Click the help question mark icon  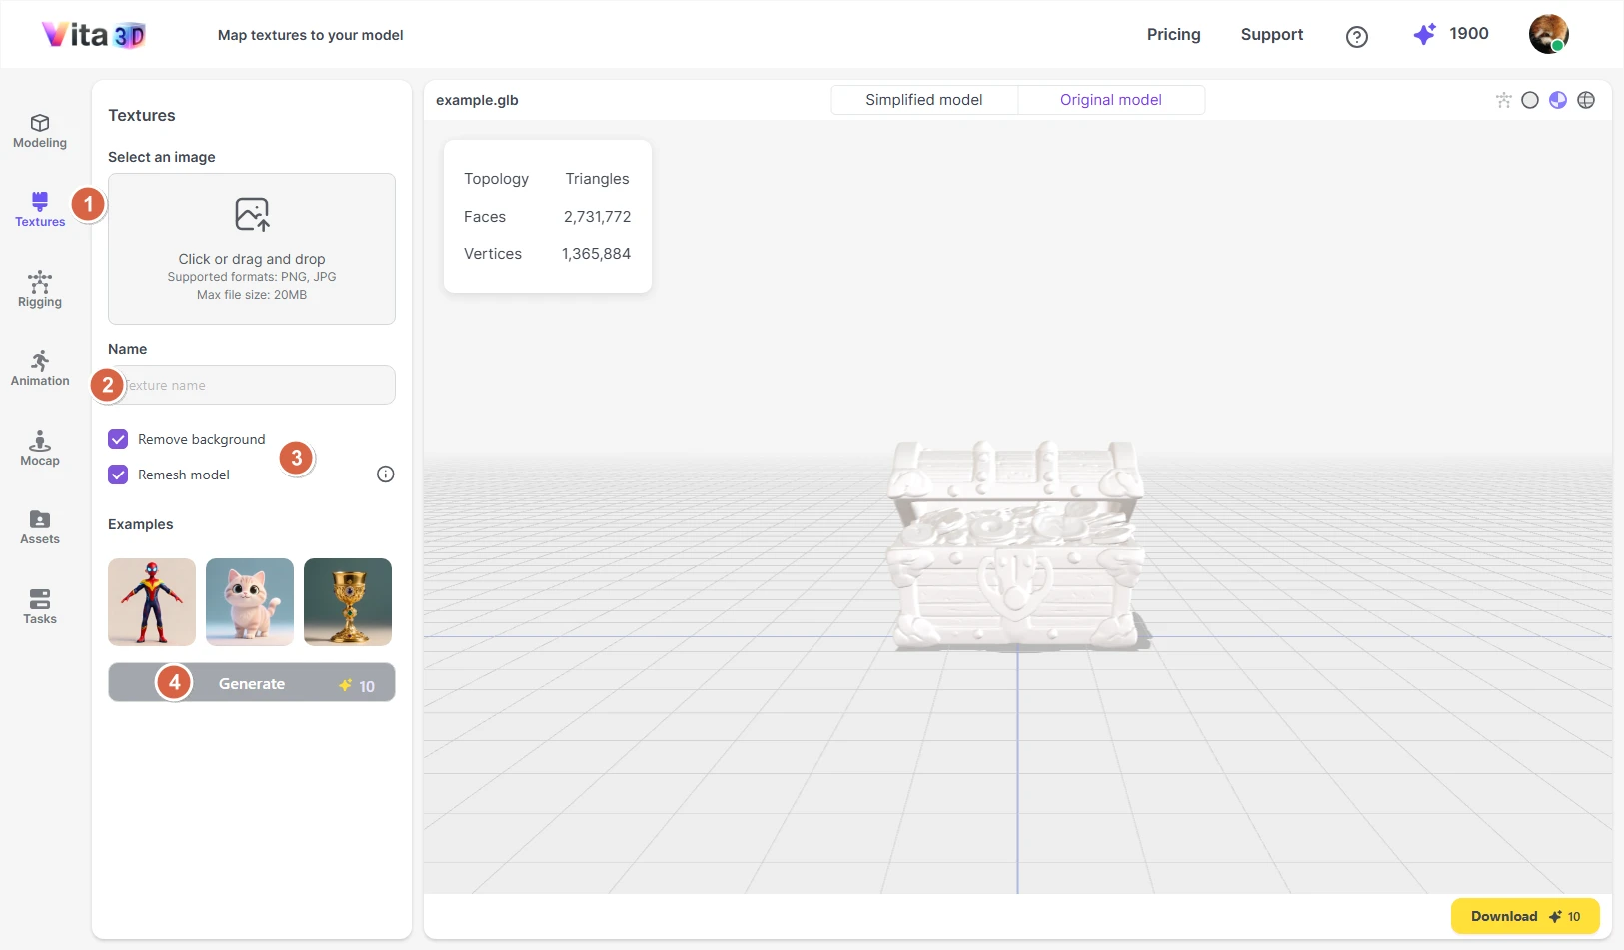1356,37
